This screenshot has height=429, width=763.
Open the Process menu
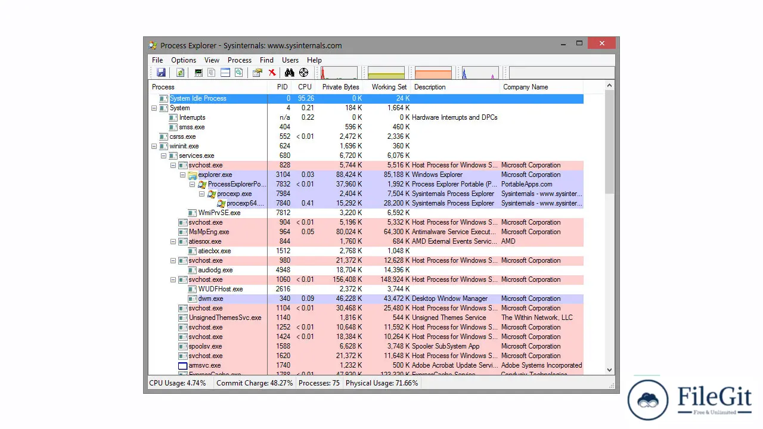pyautogui.click(x=240, y=60)
